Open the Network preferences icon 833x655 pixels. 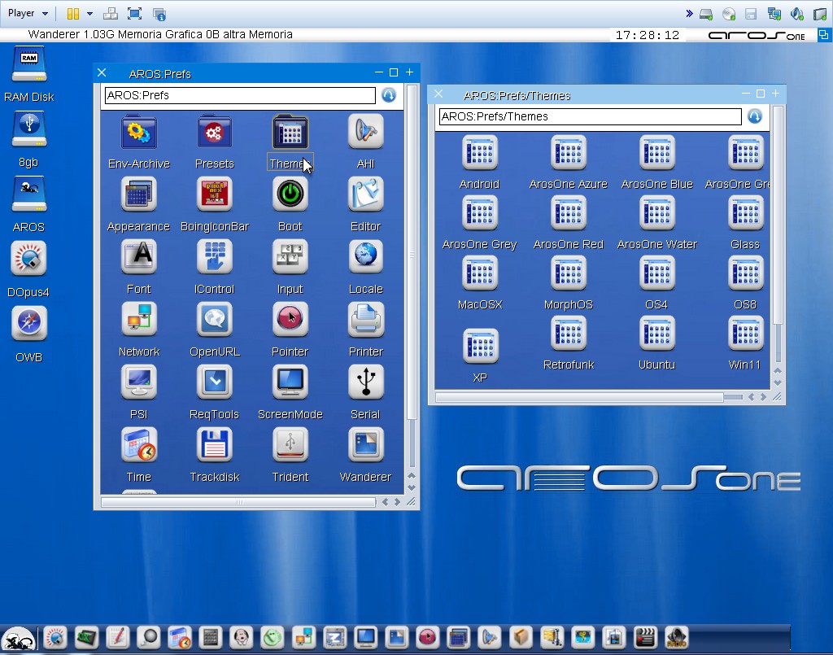coord(138,321)
